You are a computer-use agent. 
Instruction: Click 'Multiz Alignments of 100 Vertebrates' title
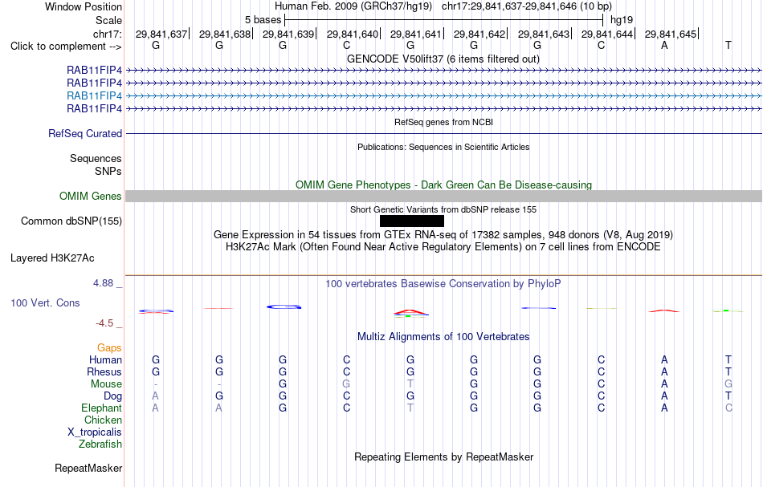coord(443,336)
